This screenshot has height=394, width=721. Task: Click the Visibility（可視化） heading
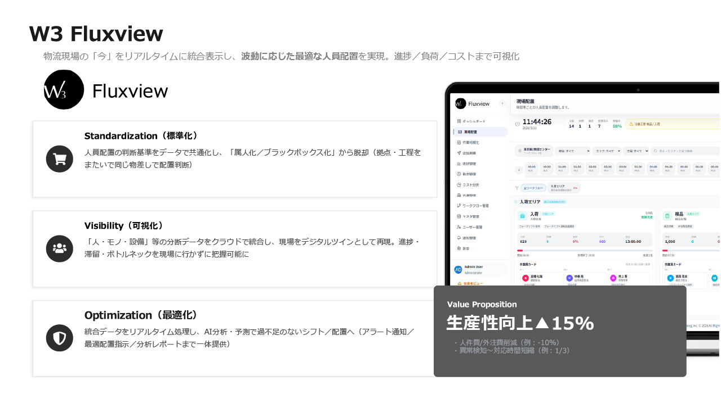point(124,225)
